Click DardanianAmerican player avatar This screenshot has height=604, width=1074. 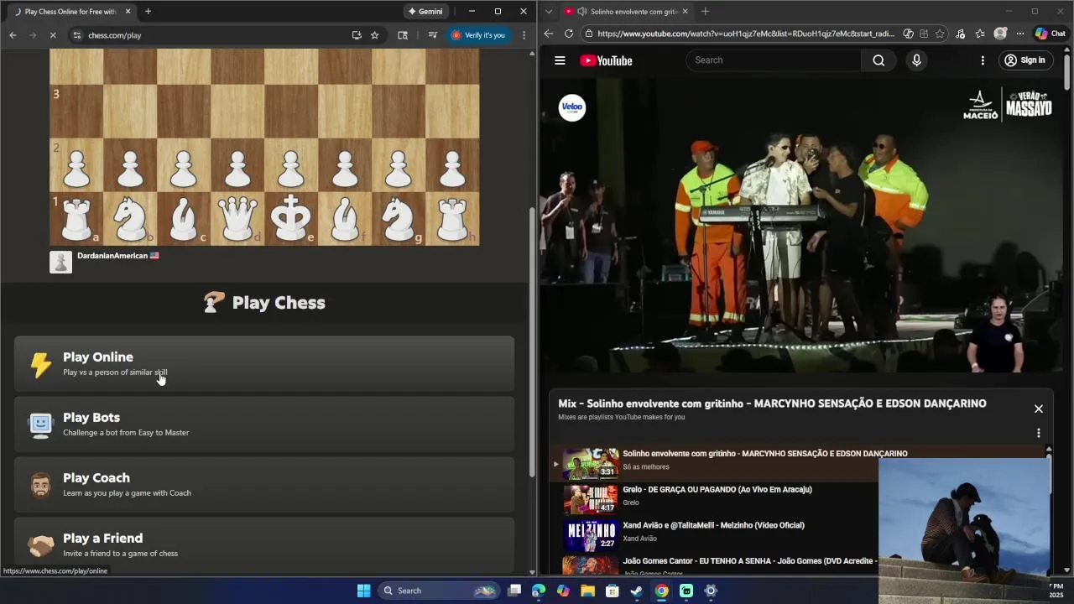60,262
